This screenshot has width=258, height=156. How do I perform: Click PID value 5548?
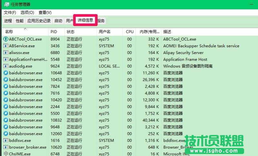[55, 59]
